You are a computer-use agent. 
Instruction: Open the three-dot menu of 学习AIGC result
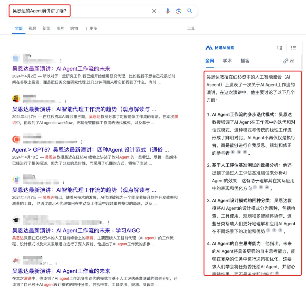pos(109,223)
